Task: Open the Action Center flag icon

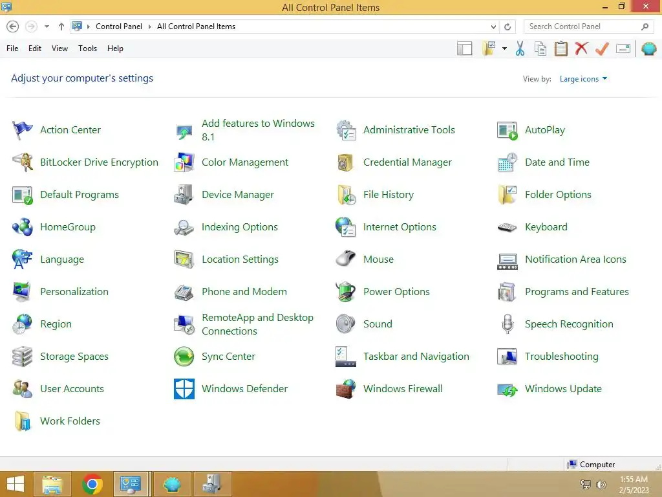Action: point(23,129)
